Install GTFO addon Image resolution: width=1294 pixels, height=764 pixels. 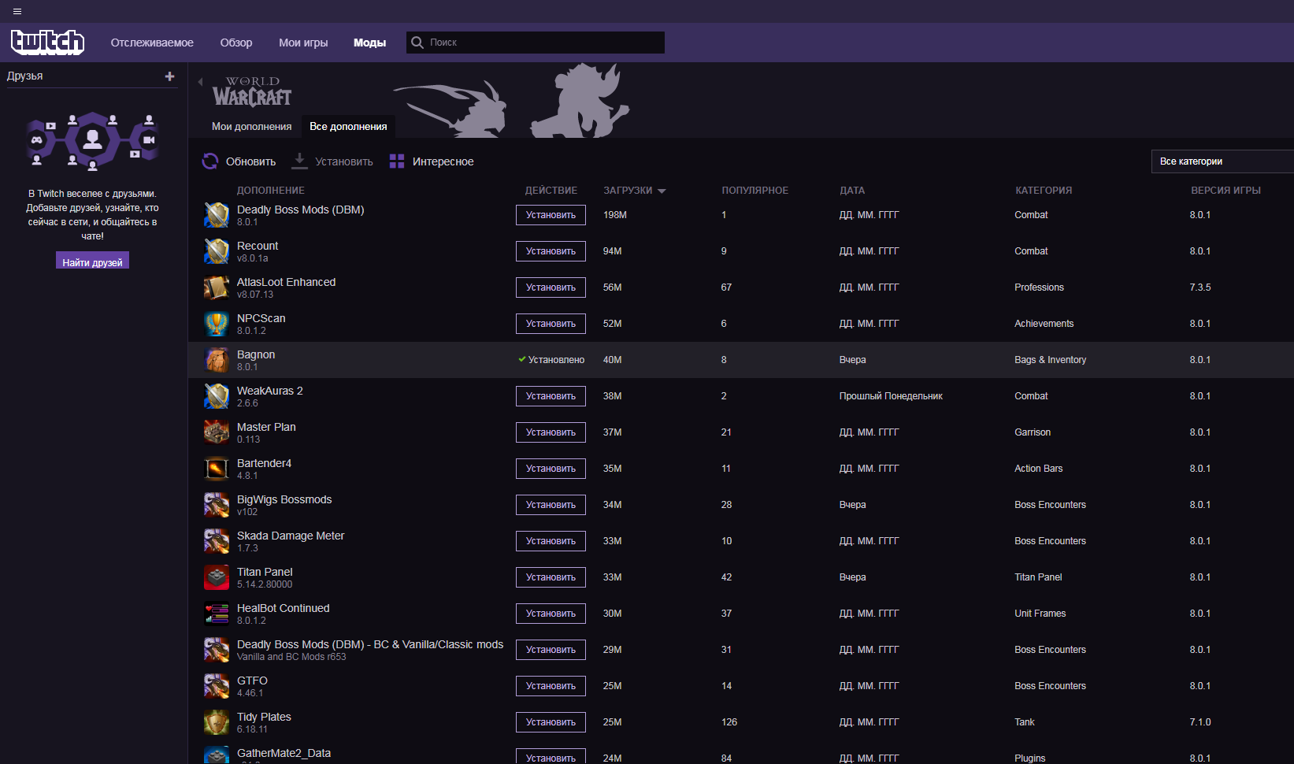tap(551, 686)
